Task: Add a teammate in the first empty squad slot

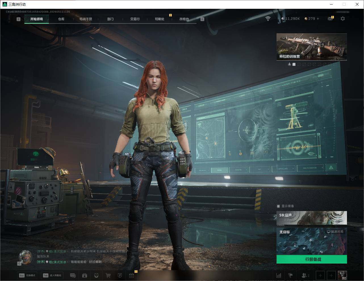Action: tap(321, 275)
